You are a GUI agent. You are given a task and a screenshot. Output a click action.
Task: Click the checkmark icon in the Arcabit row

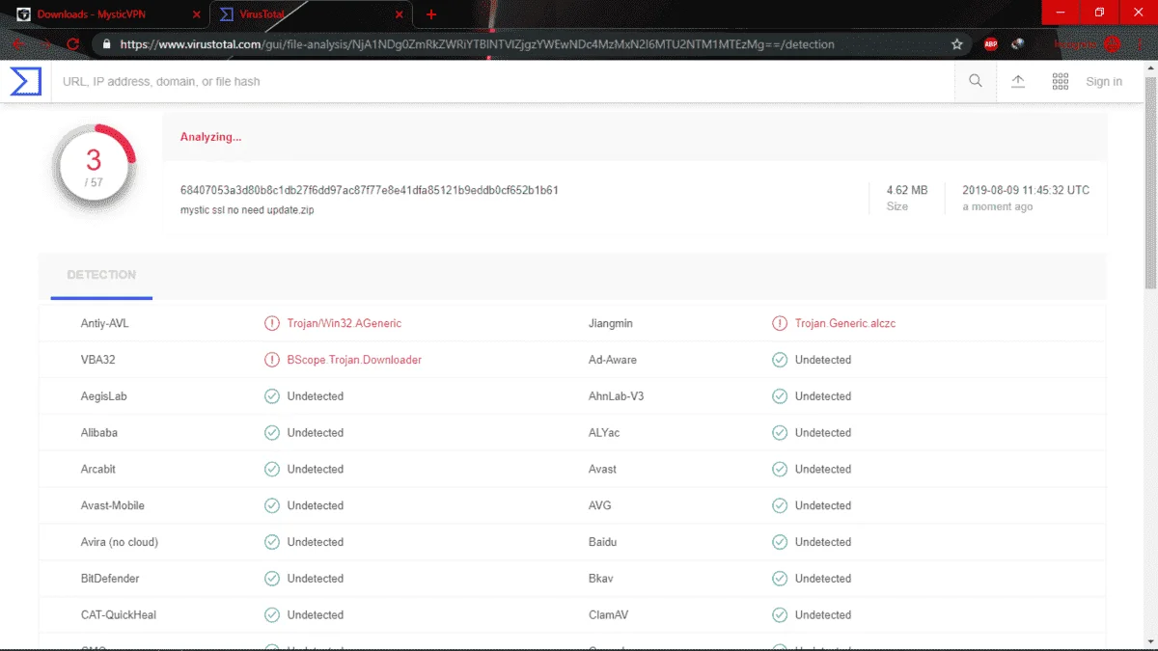272,469
